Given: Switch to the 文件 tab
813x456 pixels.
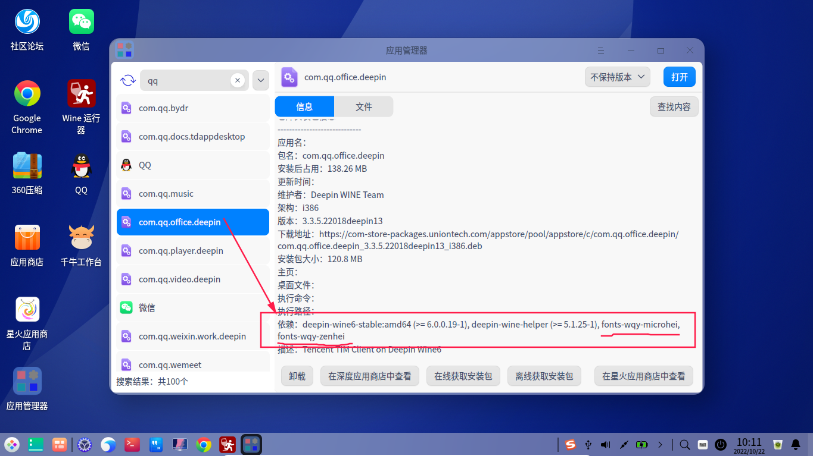Looking at the screenshot, I should point(364,106).
